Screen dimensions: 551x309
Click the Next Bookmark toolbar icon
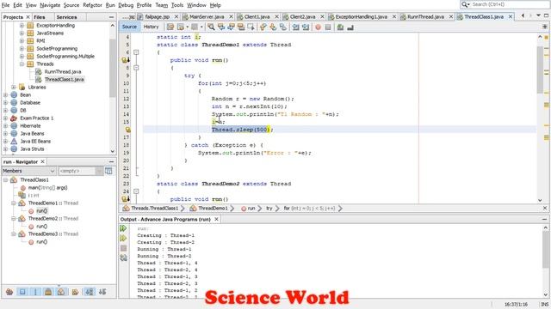click(x=273, y=27)
